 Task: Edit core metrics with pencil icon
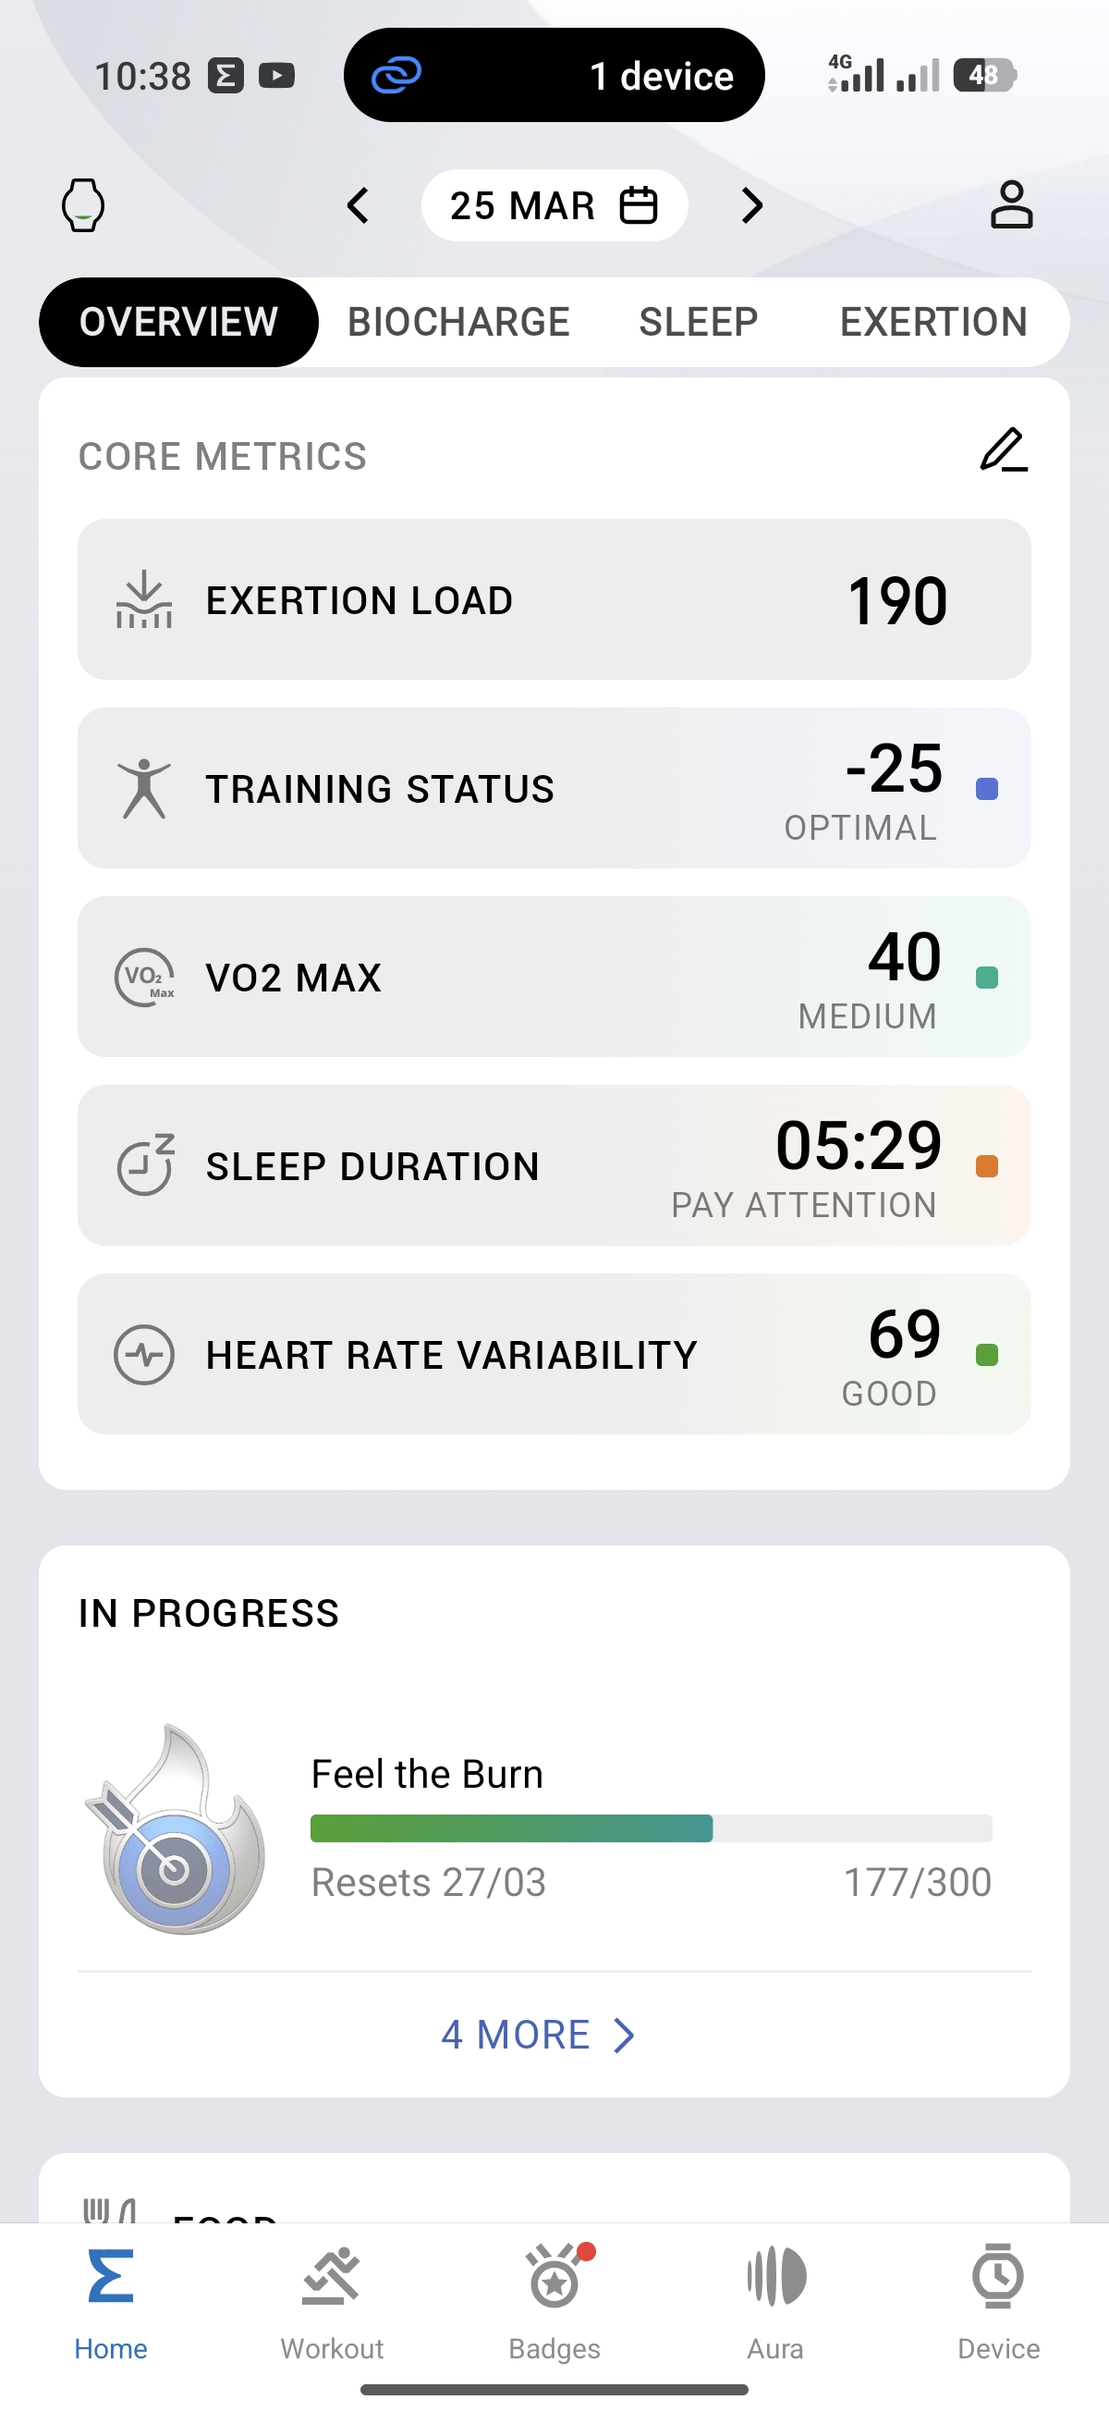(x=1004, y=450)
